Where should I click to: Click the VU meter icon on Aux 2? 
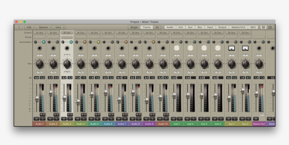[245, 48]
